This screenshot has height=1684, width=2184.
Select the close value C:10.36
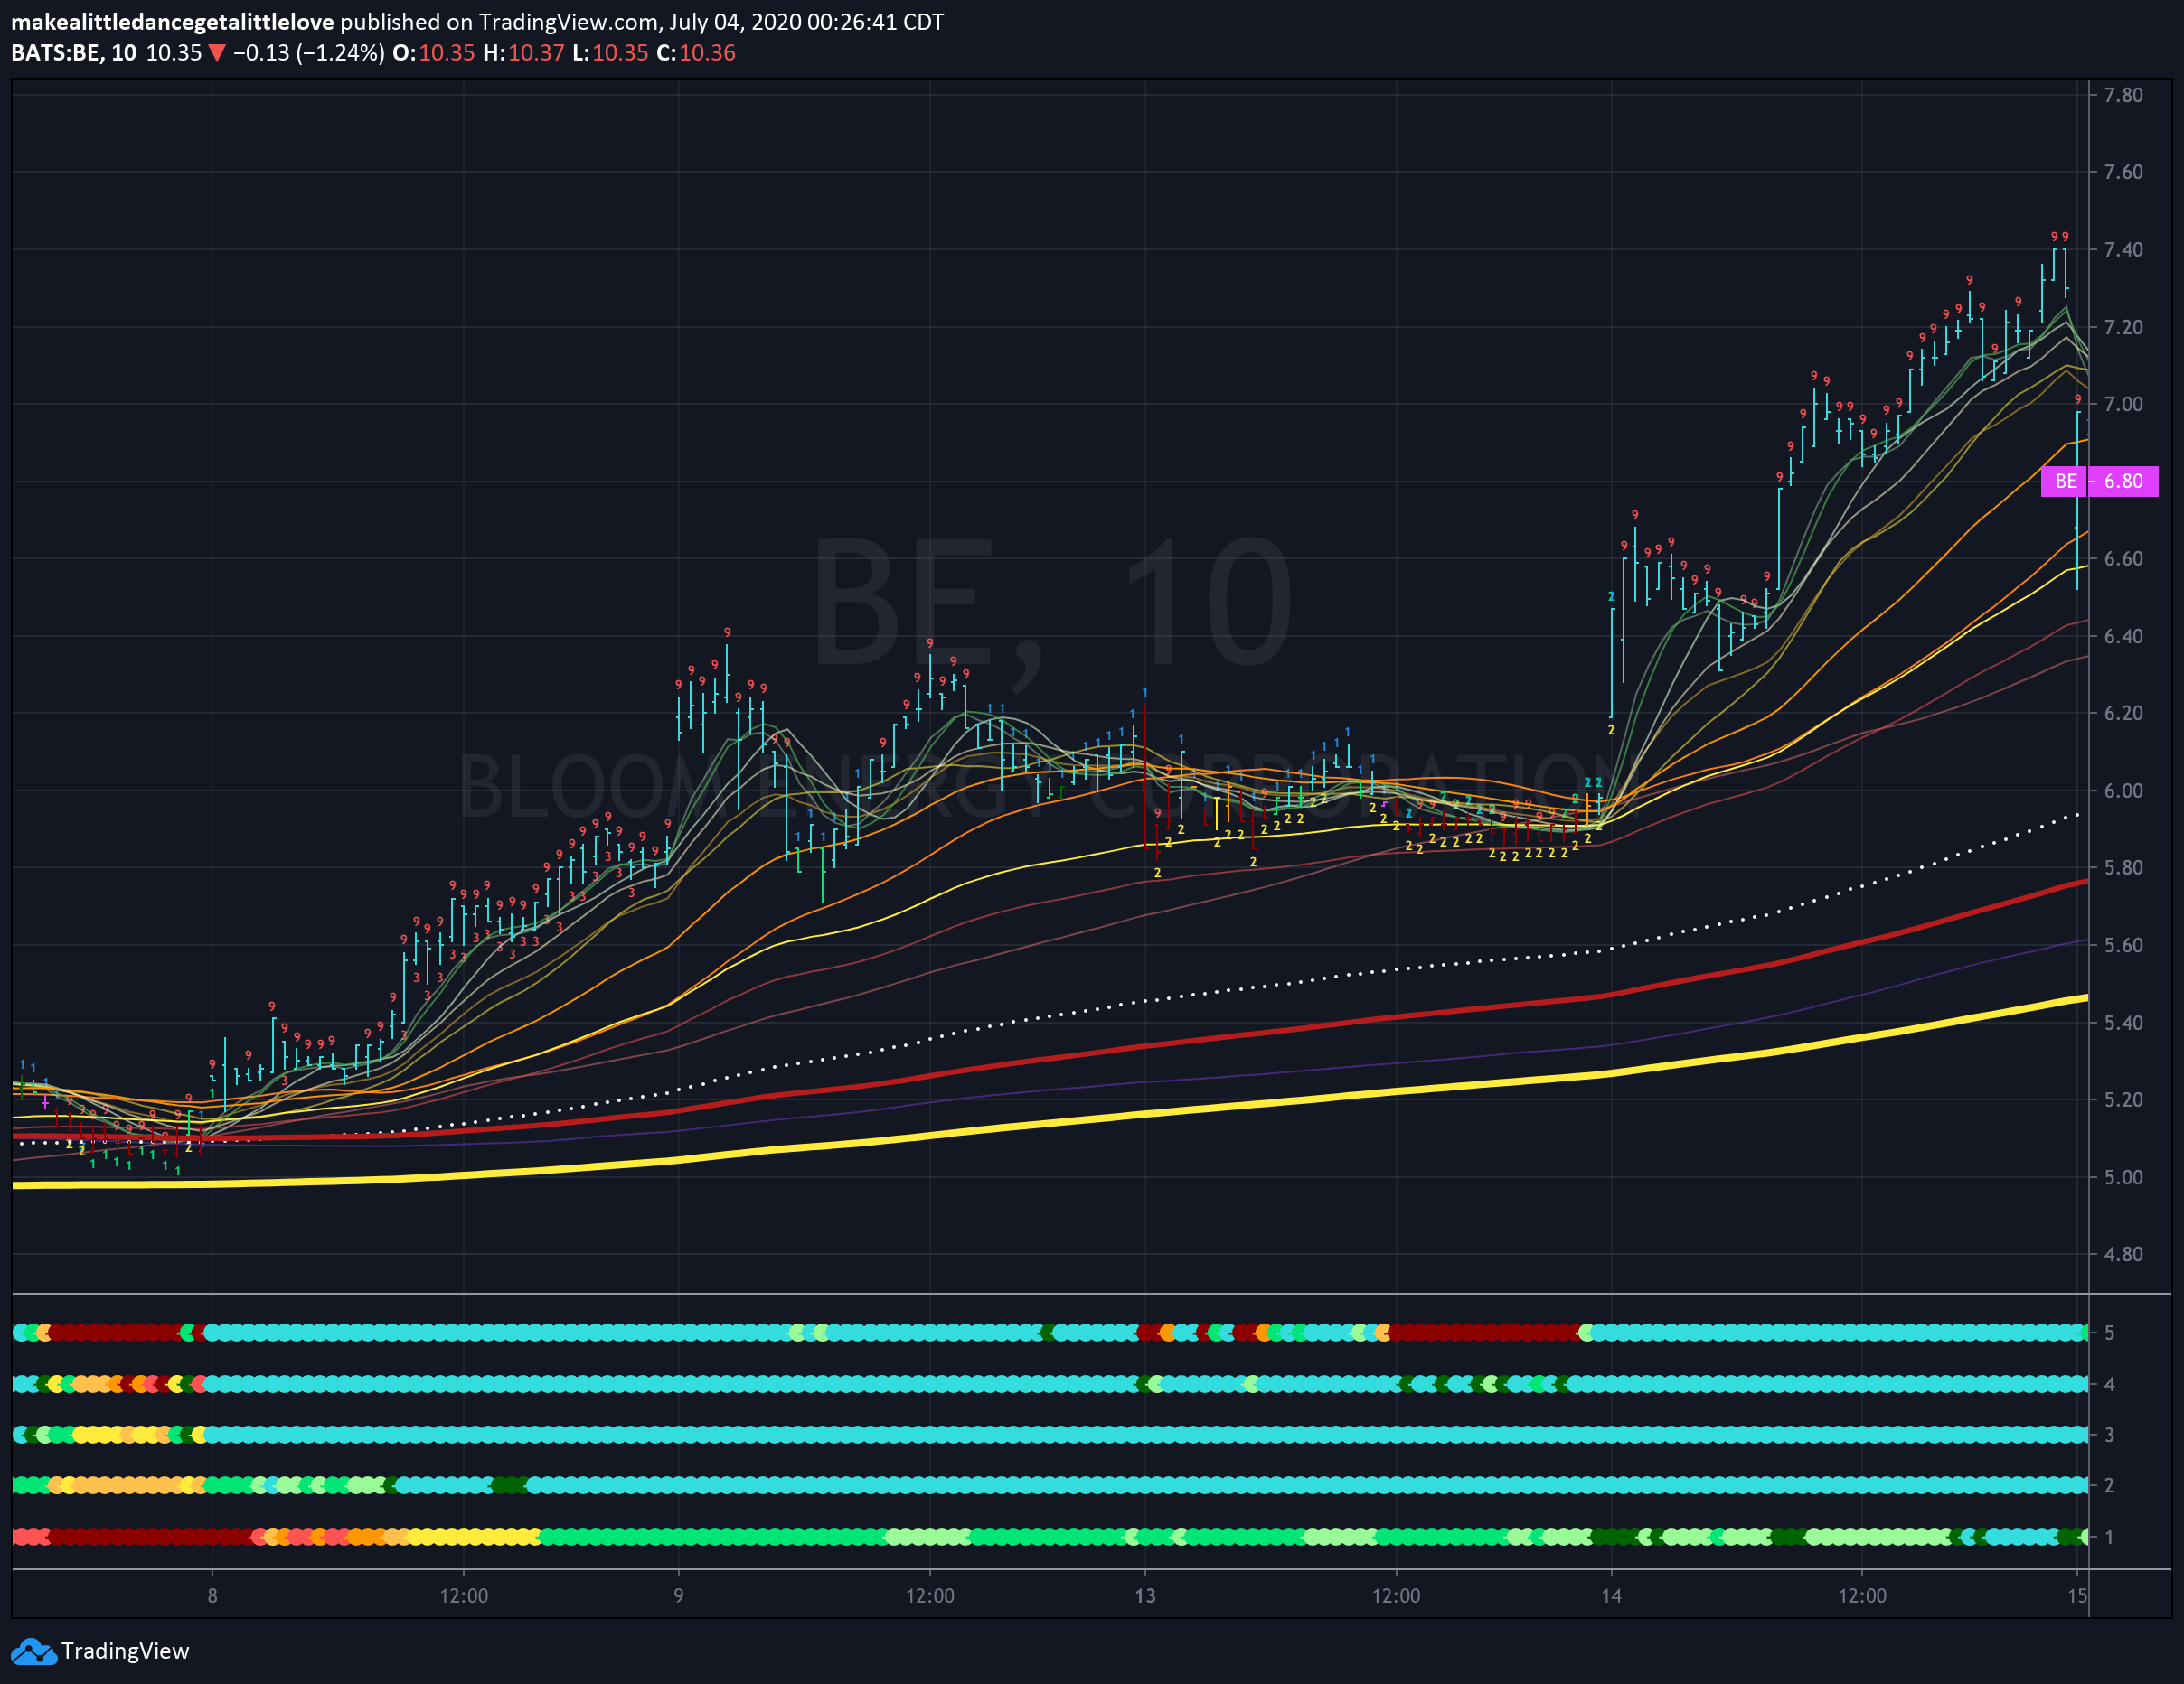[696, 53]
